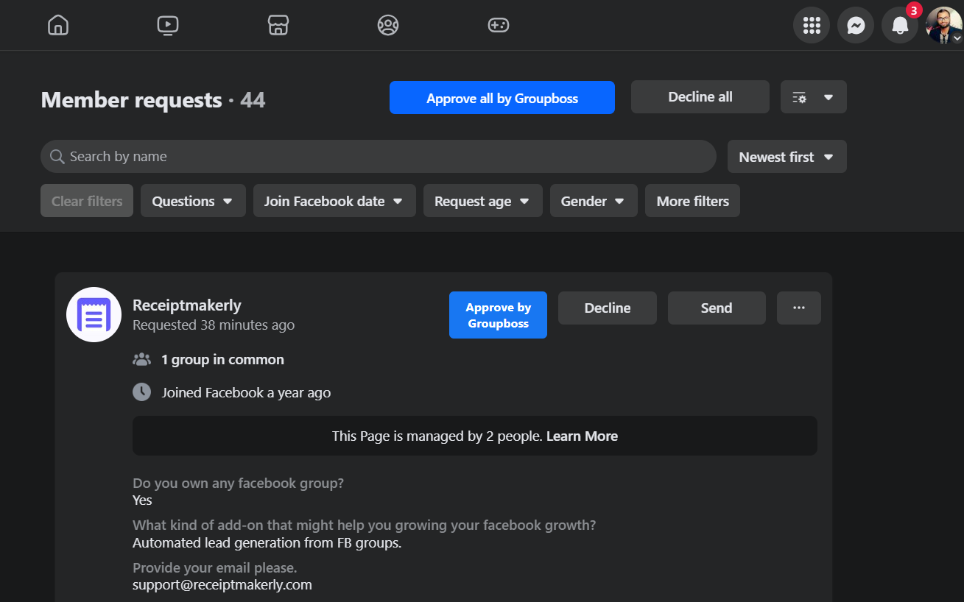964x602 pixels.
Task: Click the Member requests heading
Action: click(131, 100)
